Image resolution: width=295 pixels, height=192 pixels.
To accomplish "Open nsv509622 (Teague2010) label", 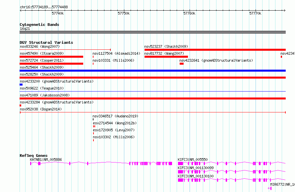I will [42, 88].
